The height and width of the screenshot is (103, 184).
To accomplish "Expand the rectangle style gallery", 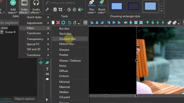I will pos(162,11).
